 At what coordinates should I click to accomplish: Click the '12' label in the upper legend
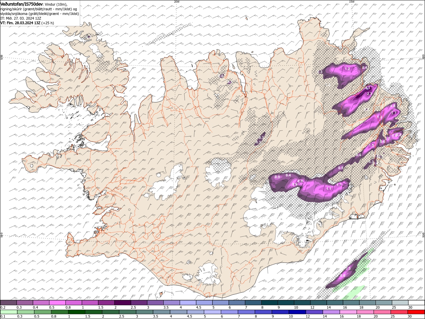[312, 307]
